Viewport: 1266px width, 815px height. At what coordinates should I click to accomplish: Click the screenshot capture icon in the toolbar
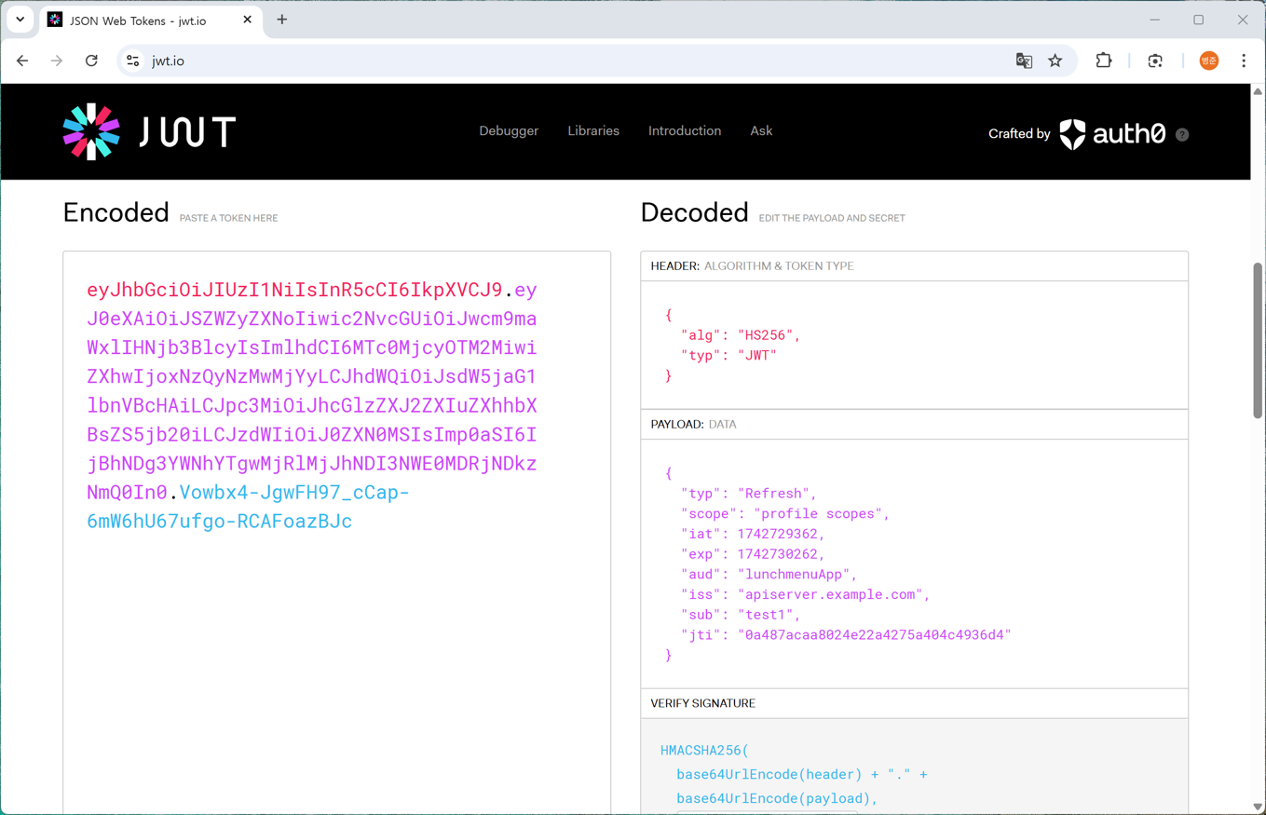pyautogui.click(x=1155, y=61)
